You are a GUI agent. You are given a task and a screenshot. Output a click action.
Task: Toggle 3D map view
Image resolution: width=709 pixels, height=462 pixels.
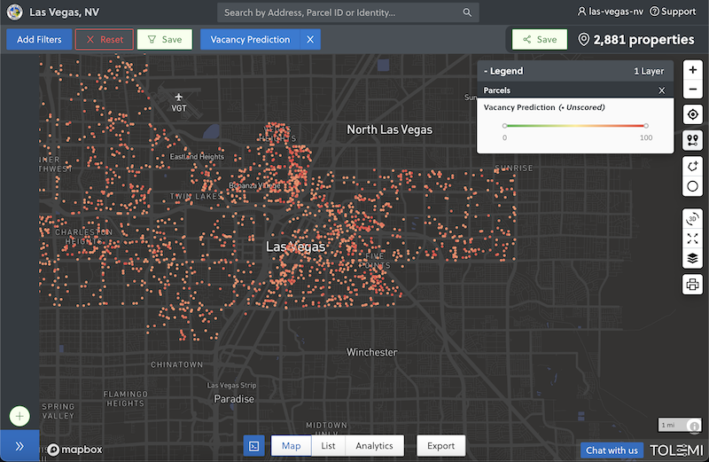(x=693, y=219)
